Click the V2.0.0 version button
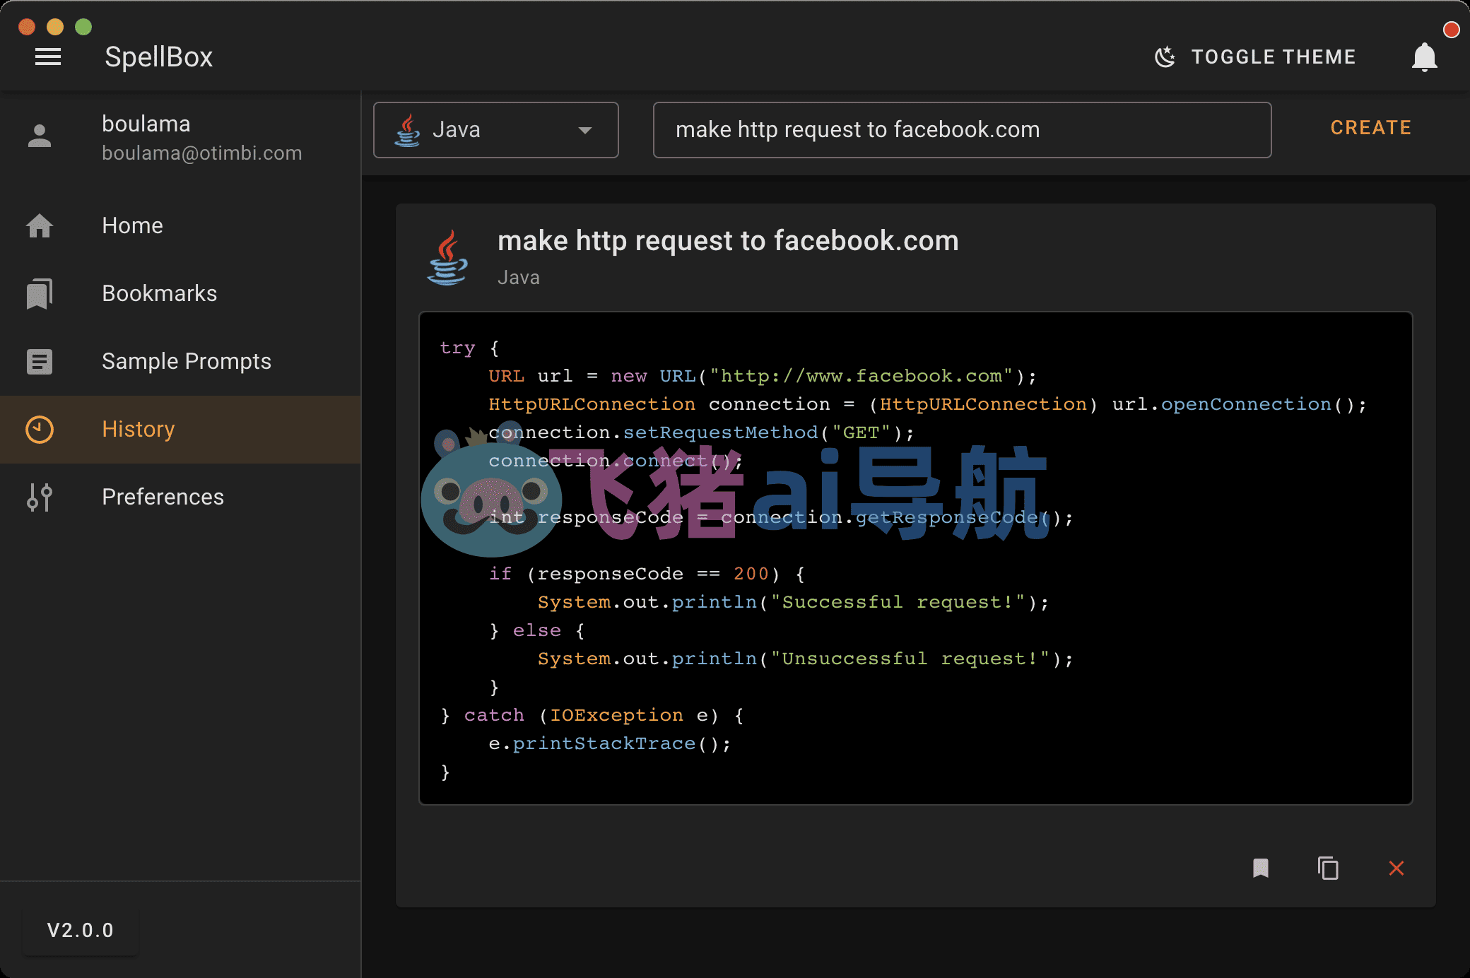The width and height of the screenshot is (1470, 978). pos(81,930)
